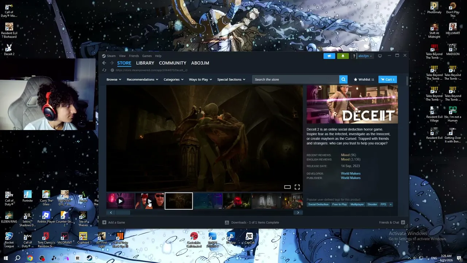The height and width of the screenshot is (263, 467).
Task: Open the Social Deduction tag
Action: [318, 204]
